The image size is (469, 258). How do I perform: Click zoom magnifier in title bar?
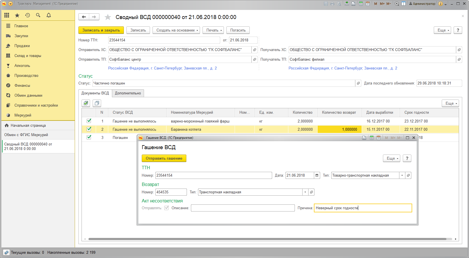(397, 4)
